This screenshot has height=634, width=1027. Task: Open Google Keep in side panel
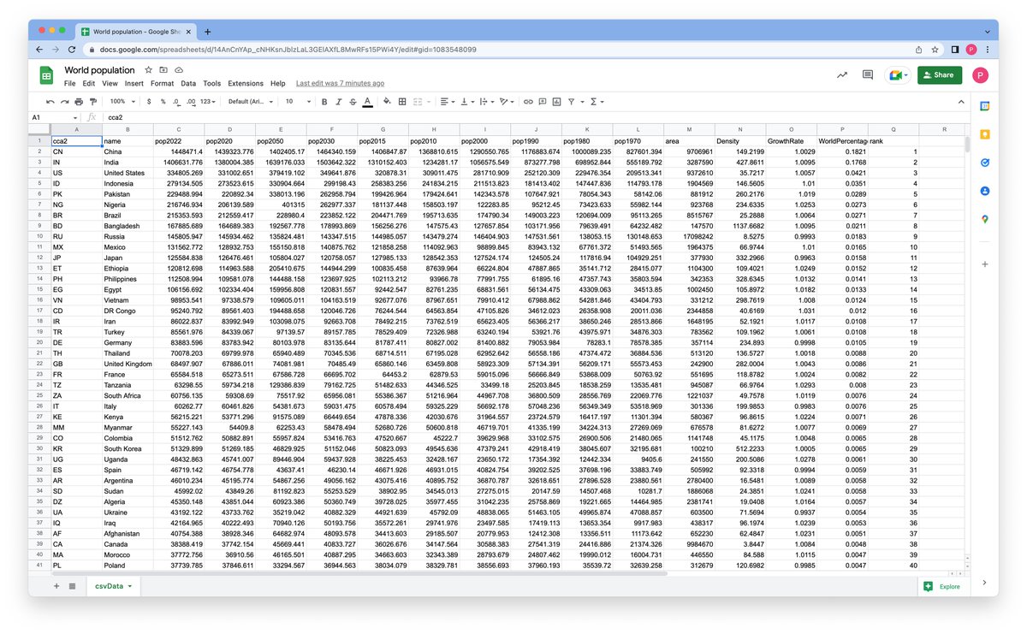[985, 134]
